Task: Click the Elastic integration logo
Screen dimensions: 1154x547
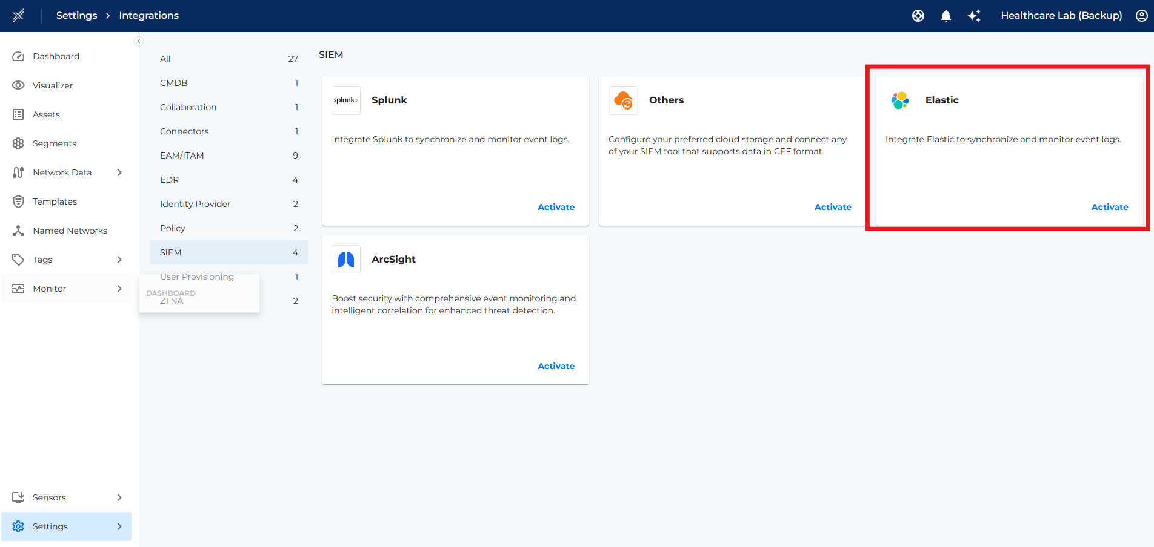Action: 899,100
